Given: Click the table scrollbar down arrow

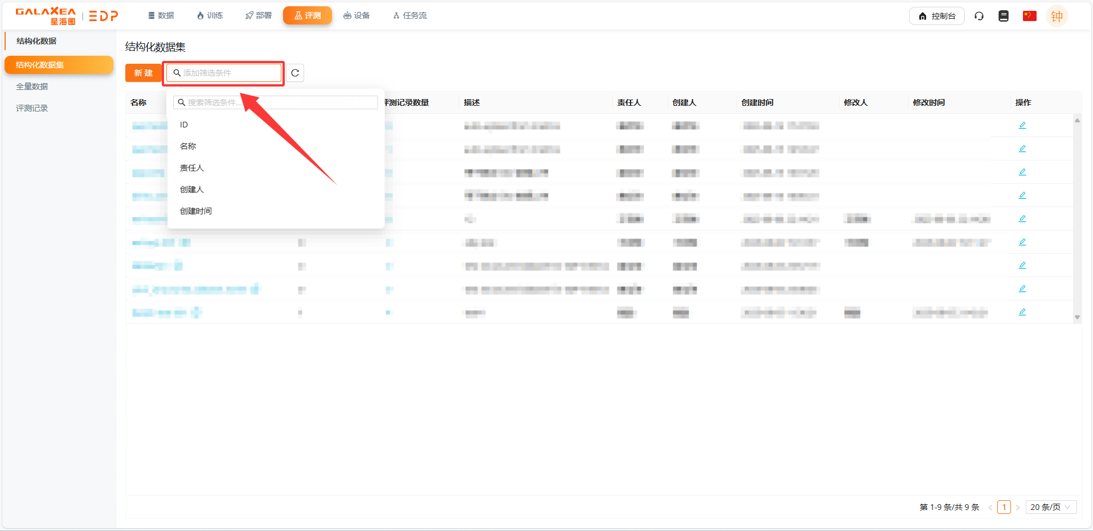Looking at the screenshot, I should point(1077,318).
